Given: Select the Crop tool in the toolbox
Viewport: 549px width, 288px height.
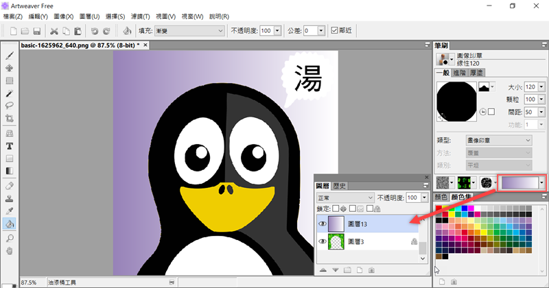Looking at the screenshot, I should point(10,119).
